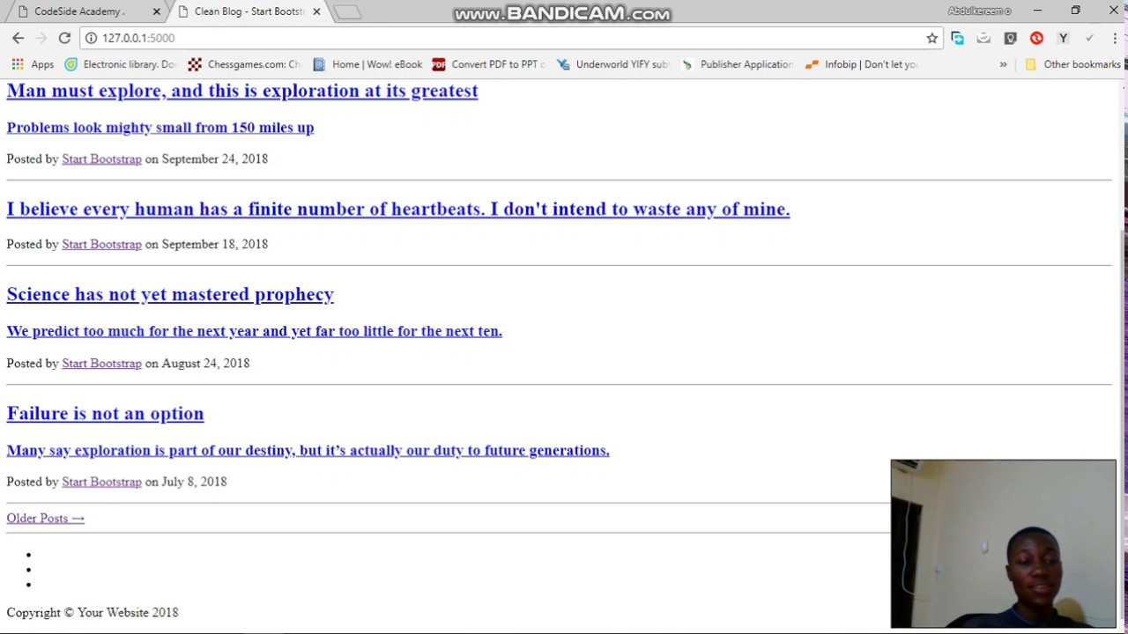This screenshot has width=1128, height=634.
Task: Open the Convert PDF to PPT bookmark
Action: [489, 64]
